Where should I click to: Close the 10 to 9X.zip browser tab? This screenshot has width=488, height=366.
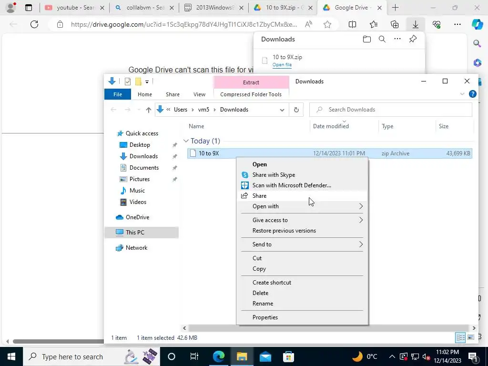(x=310, y=8)
